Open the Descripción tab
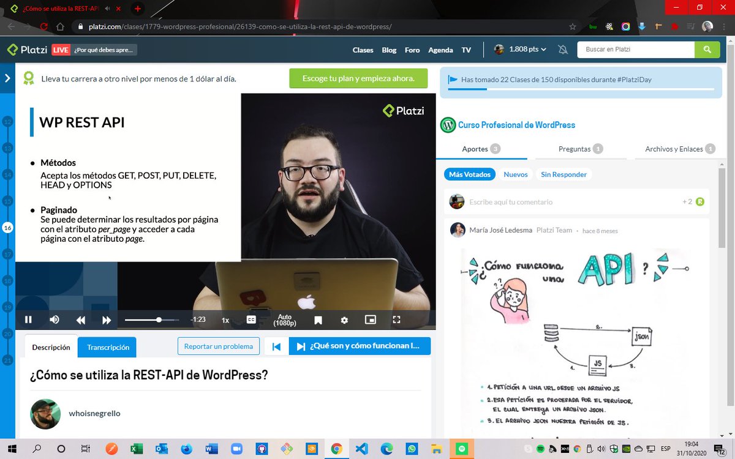735x459 pixels. click(51, 346)
